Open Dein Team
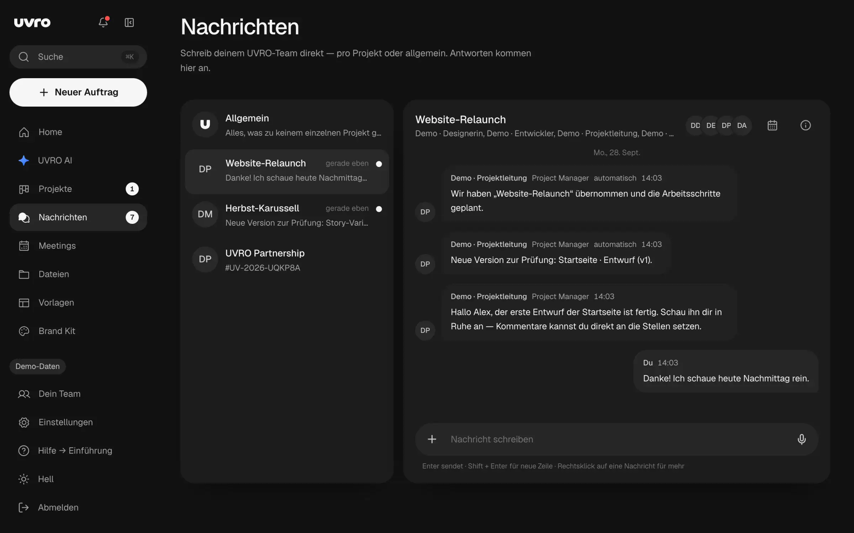This screenshot has height=533, width=854. (78, 394)
